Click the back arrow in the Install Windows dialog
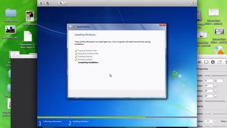This screenshot has width=227, height=128. pyautogui.click(x=70, y=27)
